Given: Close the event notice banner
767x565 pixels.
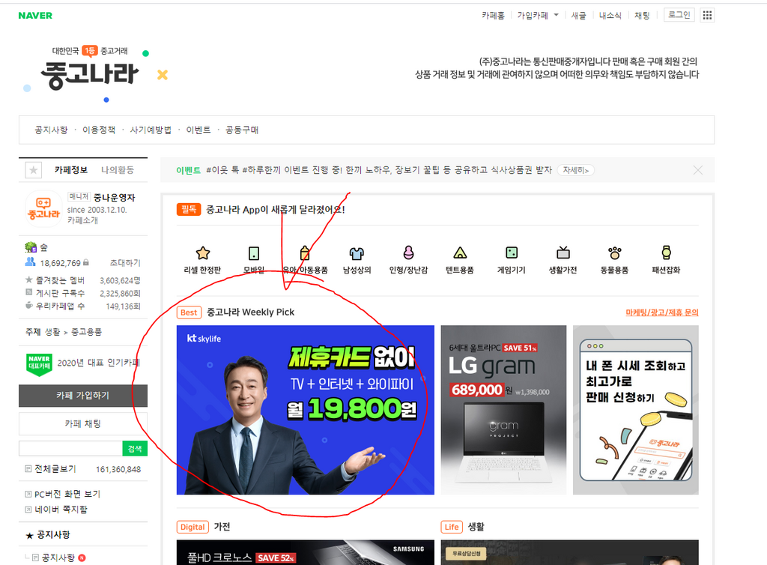Looking at the screenshot, I should pyautogui.click(x=698, y=170).
